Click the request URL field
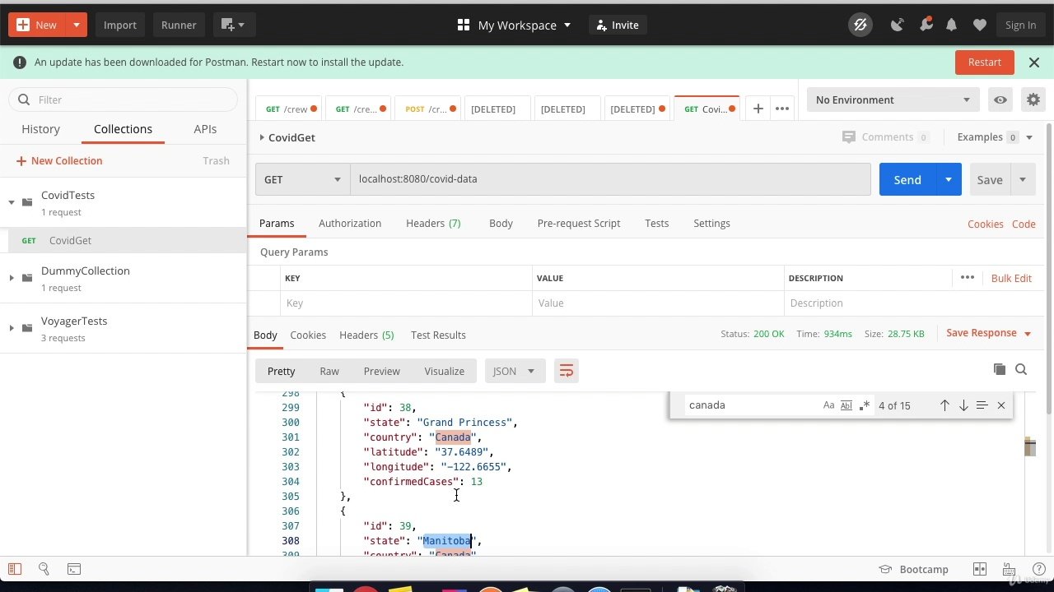This screenshot has height=592, width=1054. (610, 179)
